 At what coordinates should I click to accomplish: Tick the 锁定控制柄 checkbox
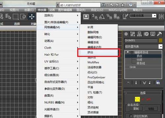(x=131, y=116)
